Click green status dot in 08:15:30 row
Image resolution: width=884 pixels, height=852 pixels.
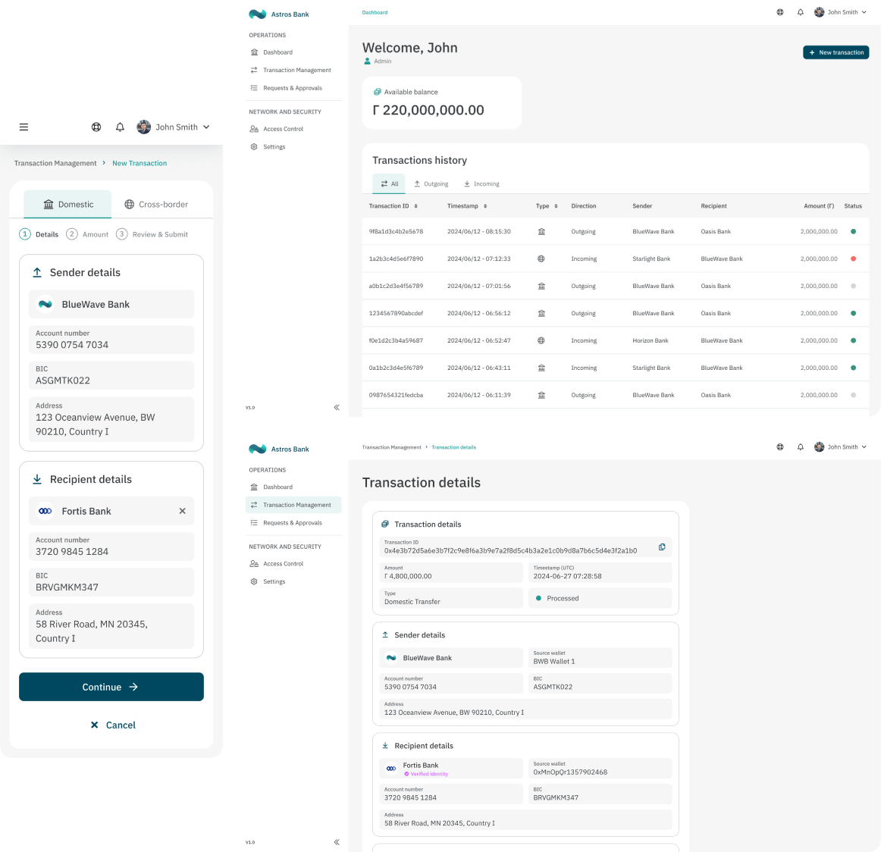[x=854, y=232]
